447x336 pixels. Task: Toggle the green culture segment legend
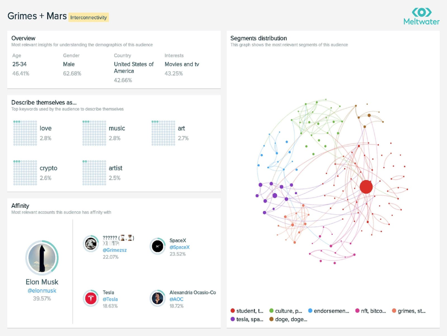click(x=286, y=311)
